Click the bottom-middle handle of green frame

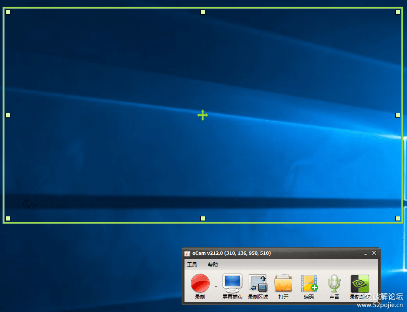(x=203, y=218)
